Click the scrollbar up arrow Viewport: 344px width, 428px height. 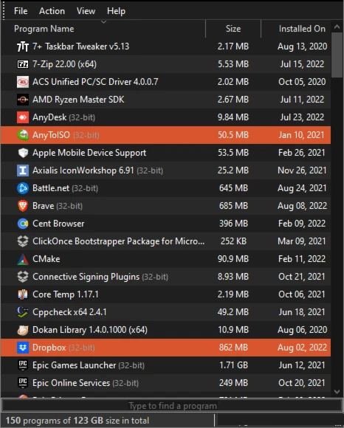click(337, 27)
